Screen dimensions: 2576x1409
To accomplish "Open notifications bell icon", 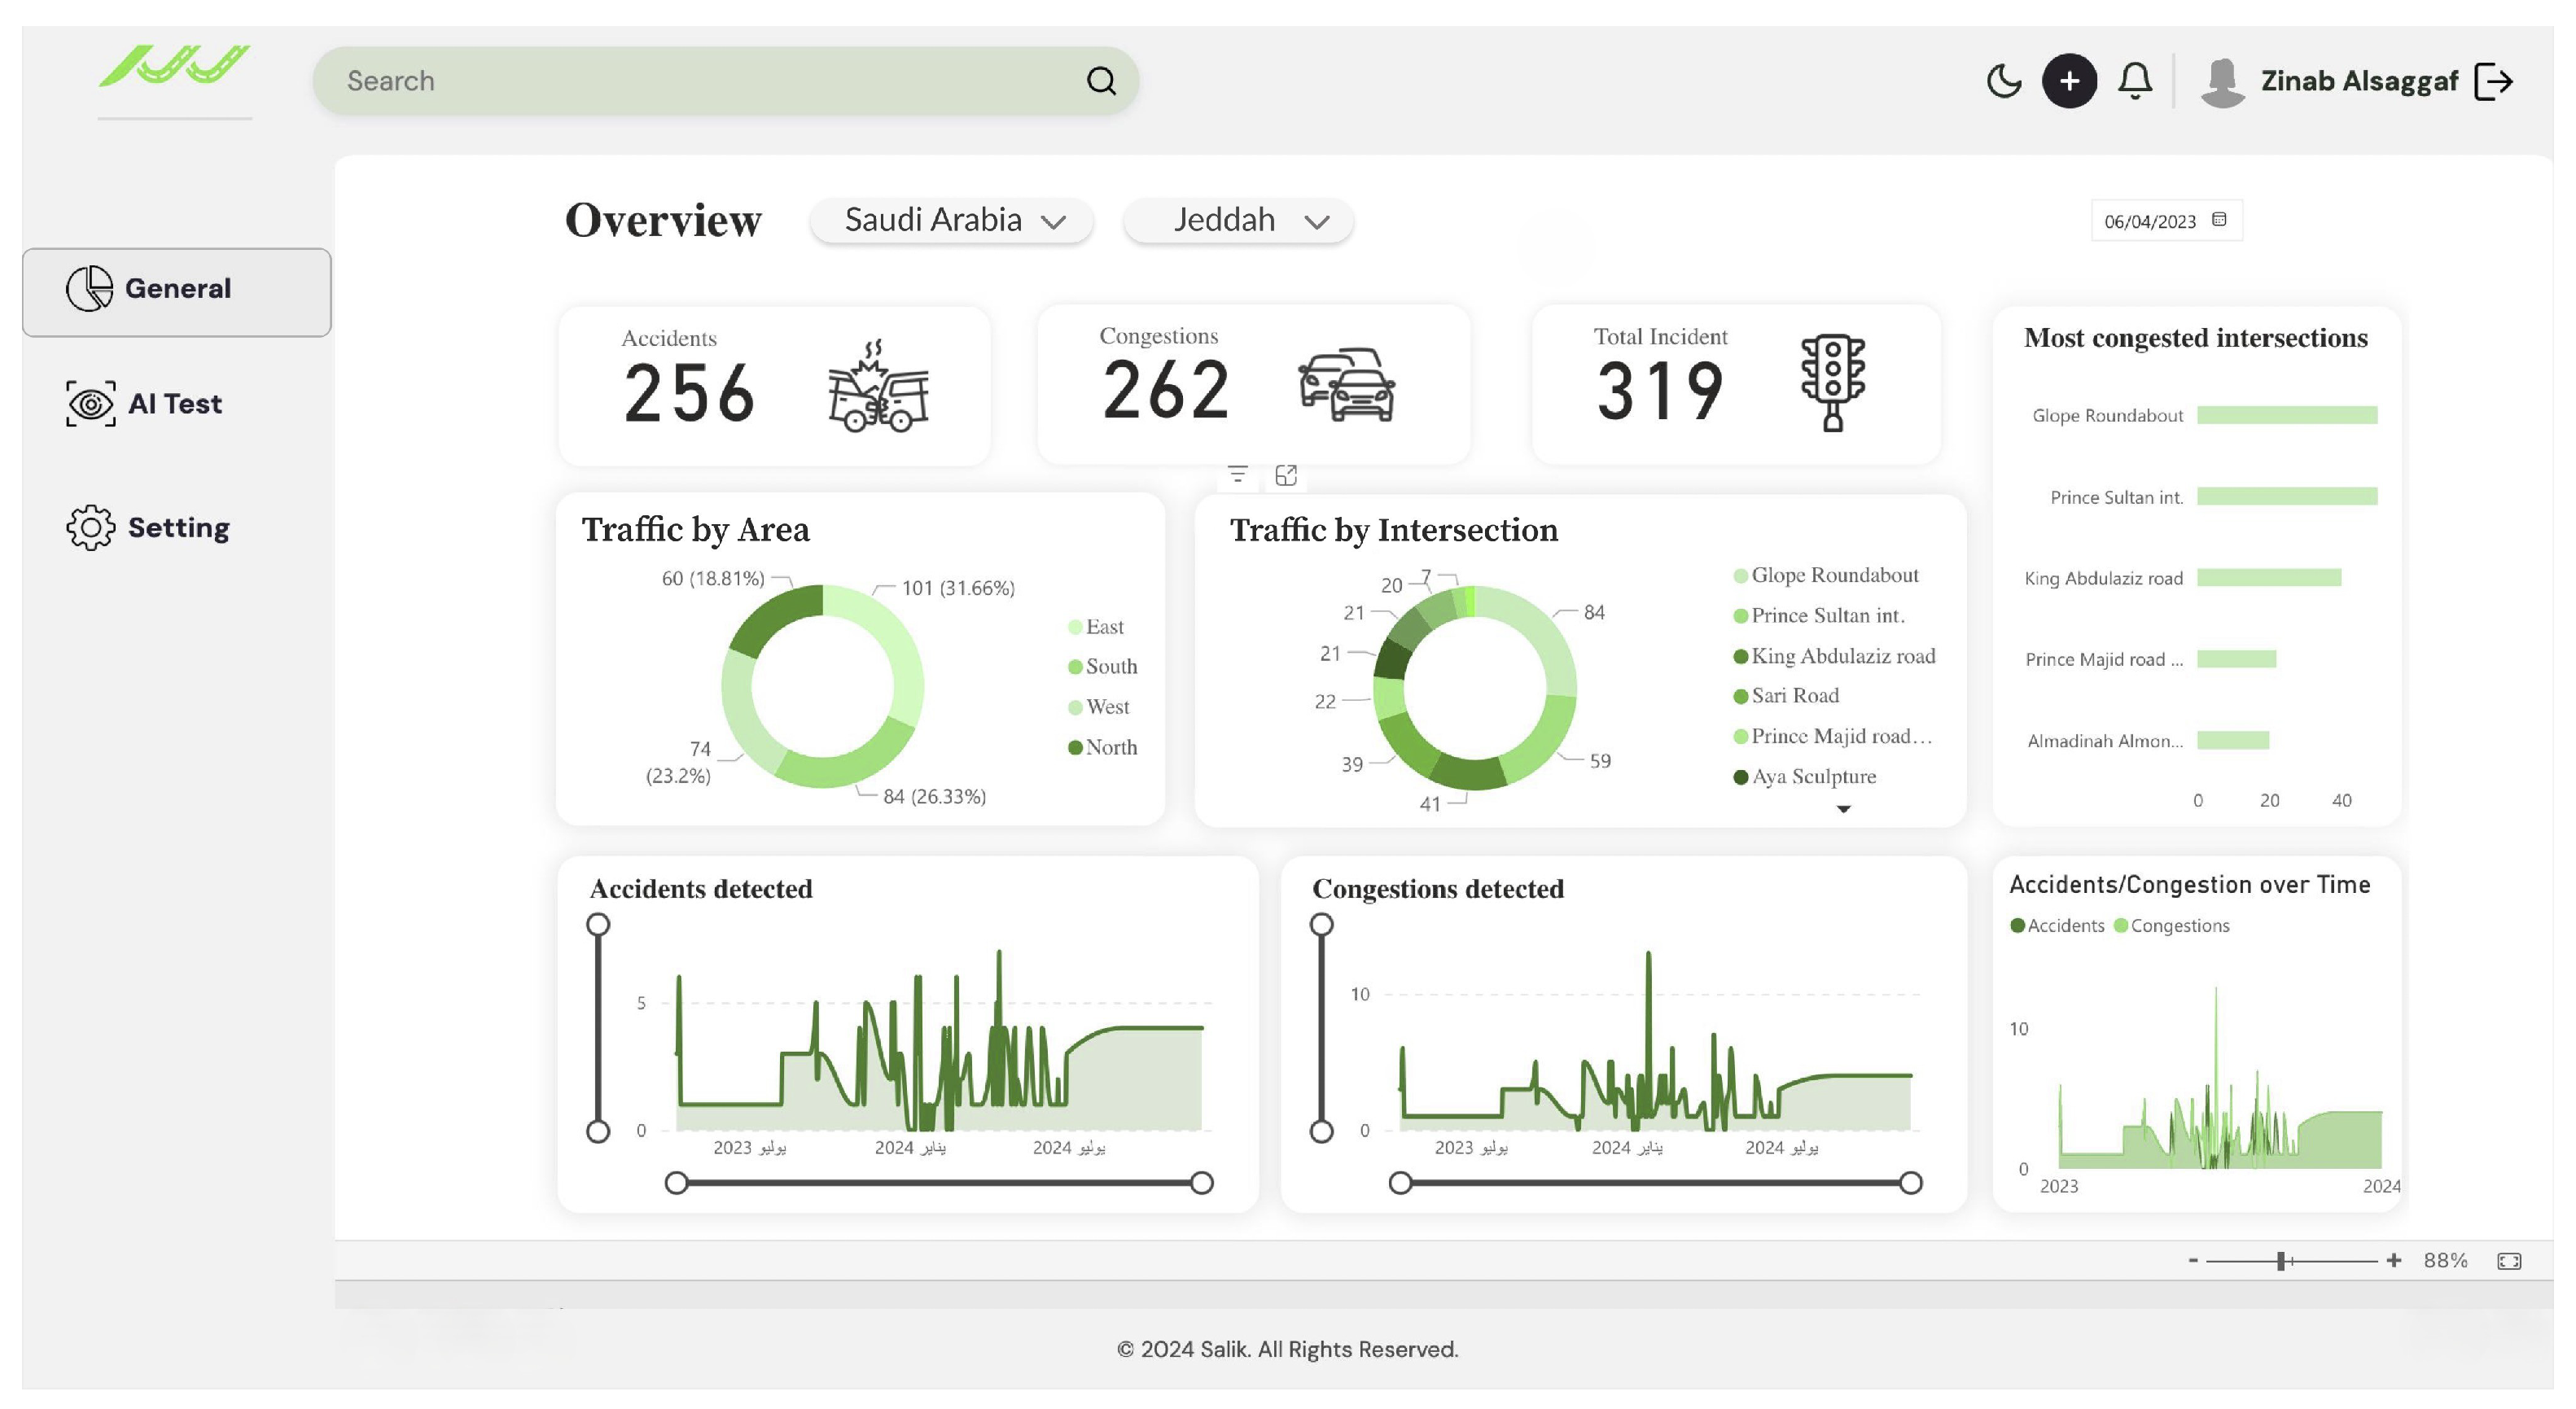I will click(x=2135, y=81).
